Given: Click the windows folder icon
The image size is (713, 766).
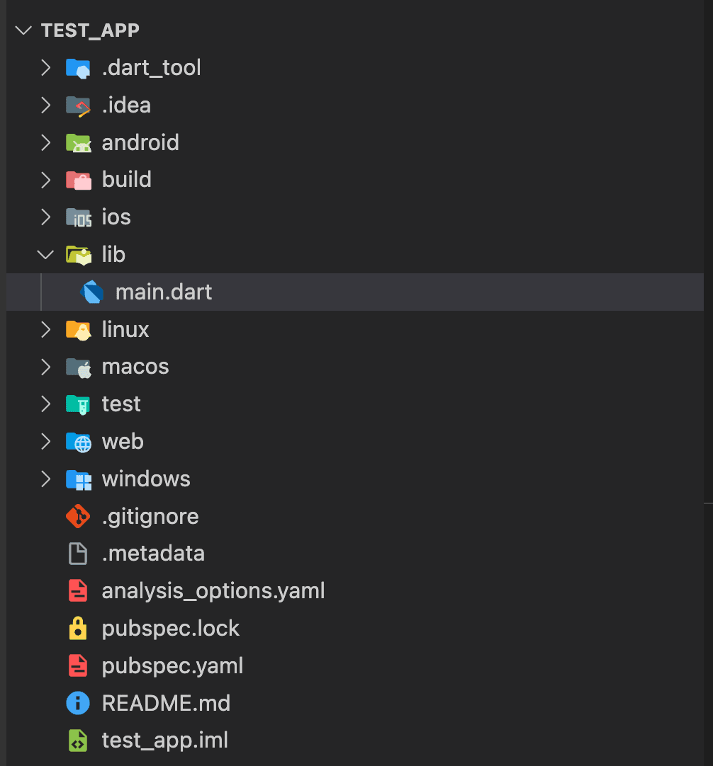Looking at the screenshot, I should 78,479.
